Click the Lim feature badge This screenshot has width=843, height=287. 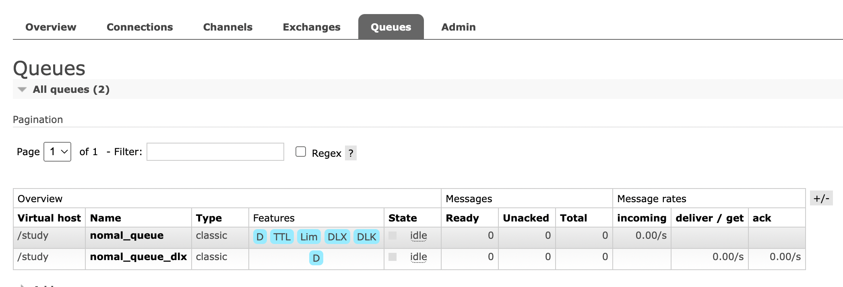pyautogui.click(x=308, y=237)
